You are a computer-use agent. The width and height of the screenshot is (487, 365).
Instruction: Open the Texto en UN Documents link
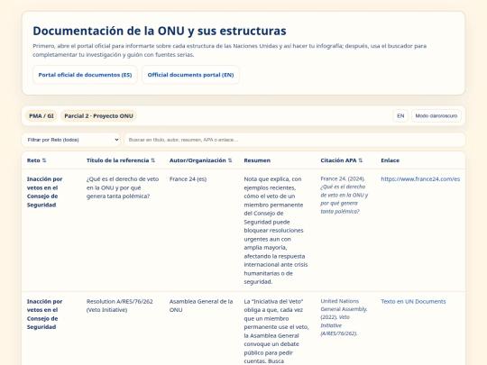coord(413,301)
